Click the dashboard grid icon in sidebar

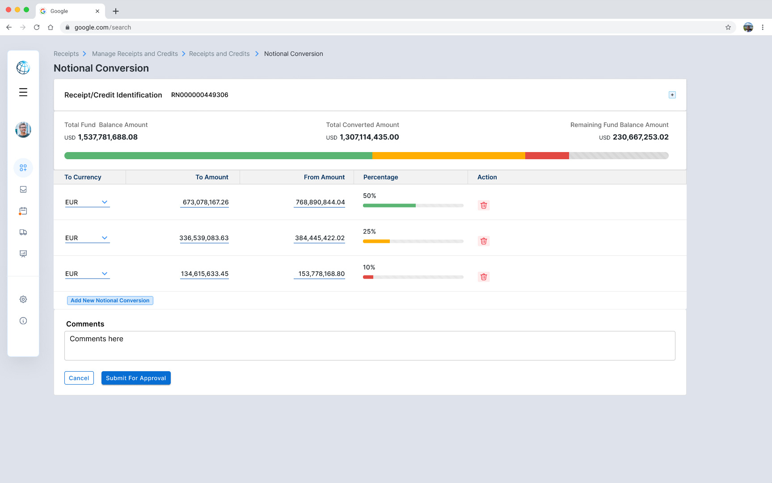pos(23,168)
